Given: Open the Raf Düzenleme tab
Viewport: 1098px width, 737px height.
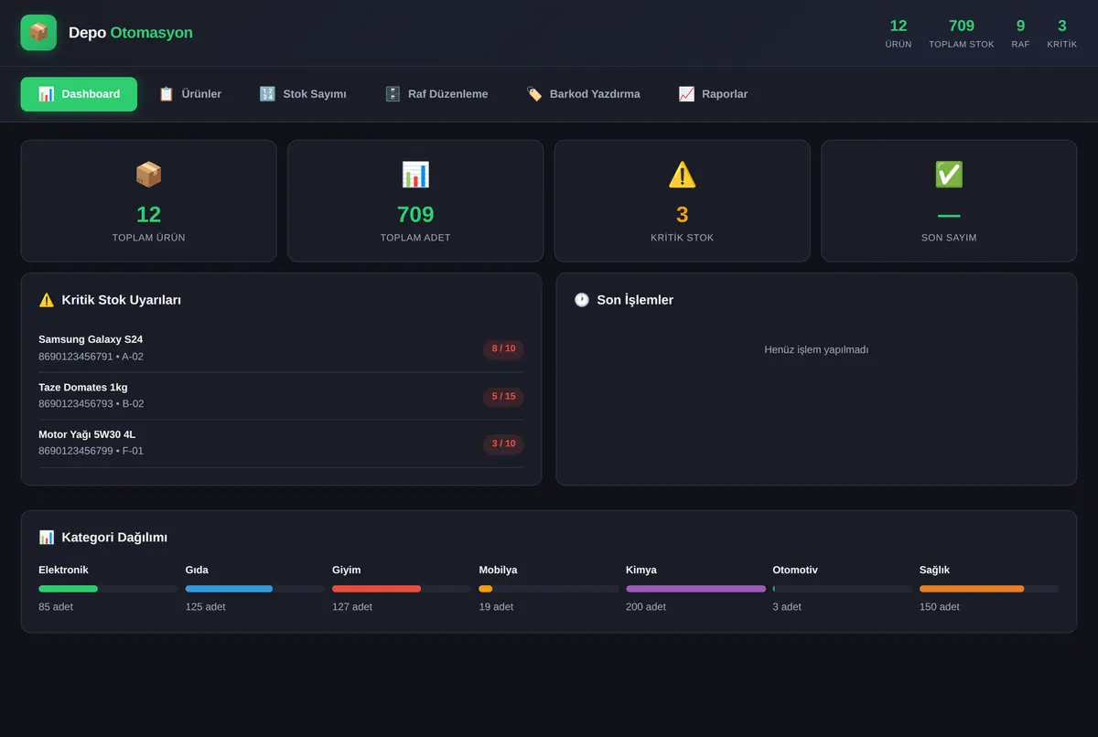Looking at the screenshot, I should [x=436, y=94].
